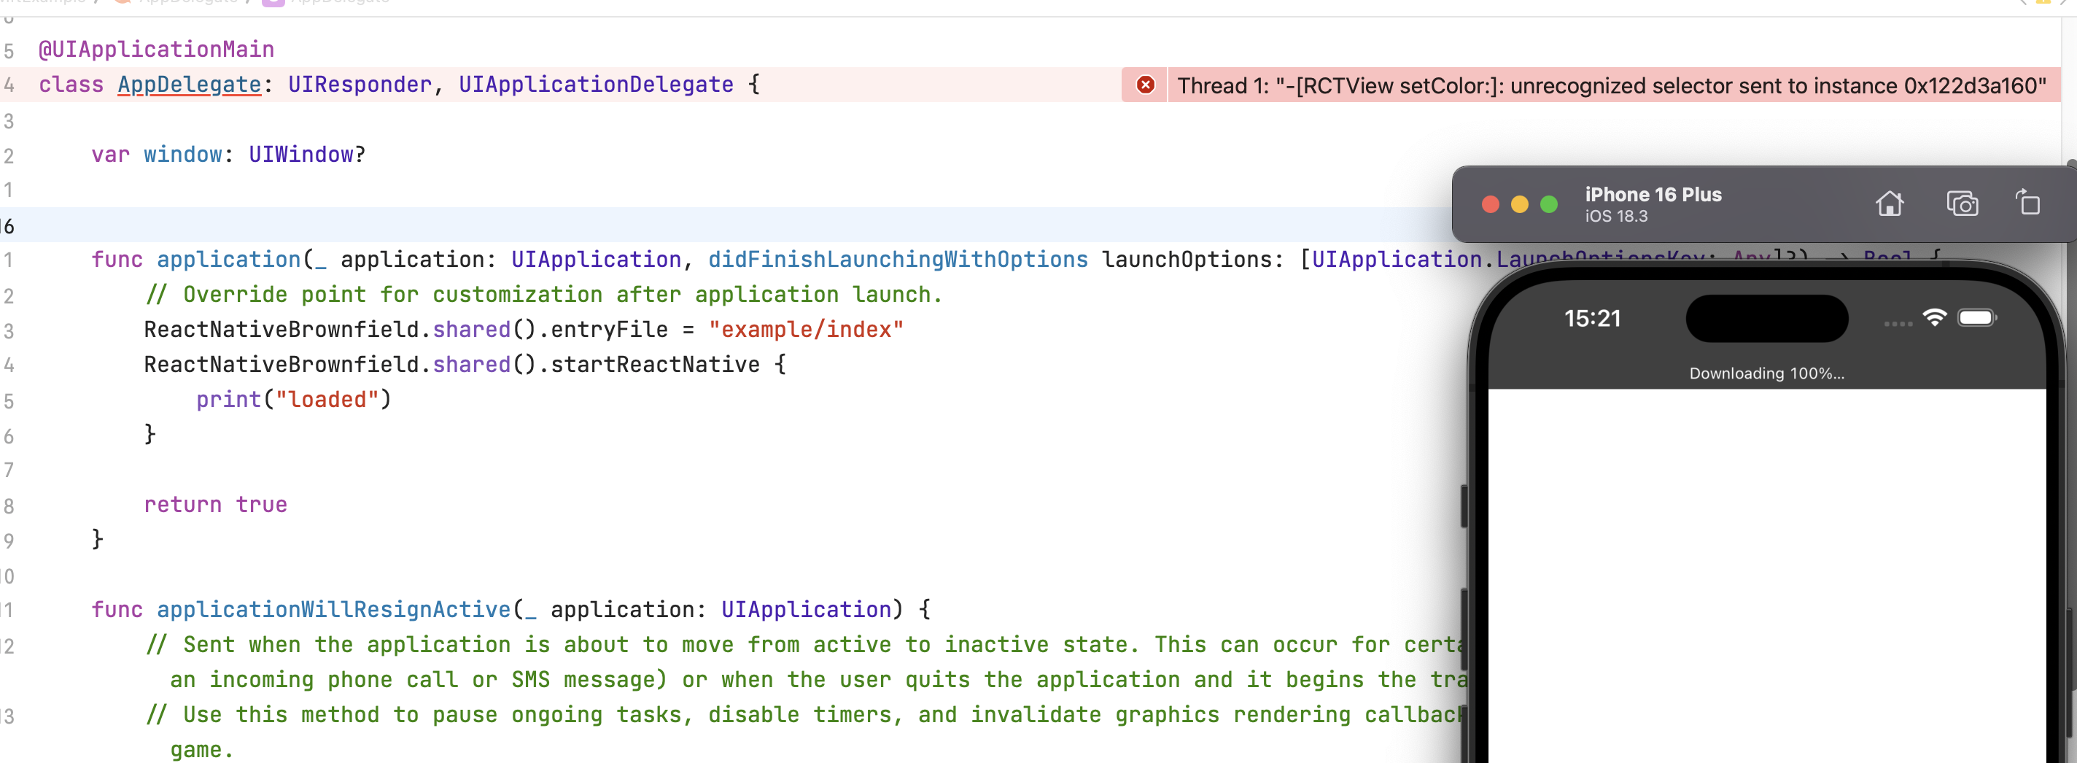
Task: Click the red error icon in the banner
Action: (x=1145, y=85)
